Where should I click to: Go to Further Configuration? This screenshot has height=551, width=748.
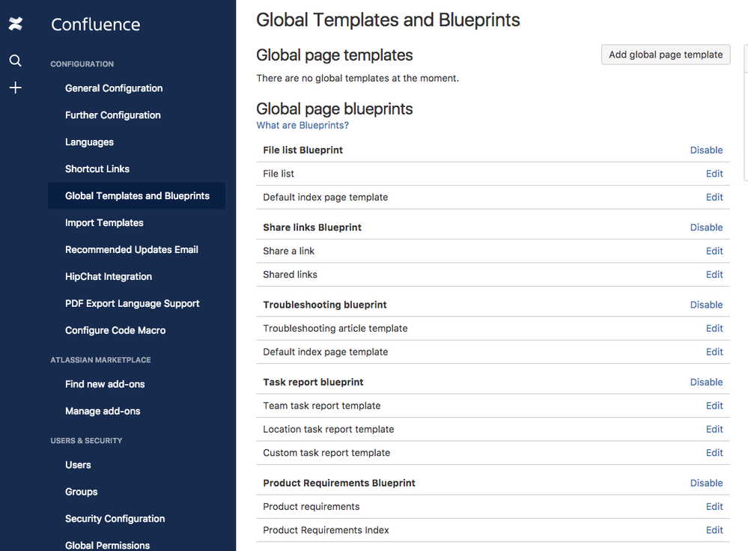[x=112, y=115]
